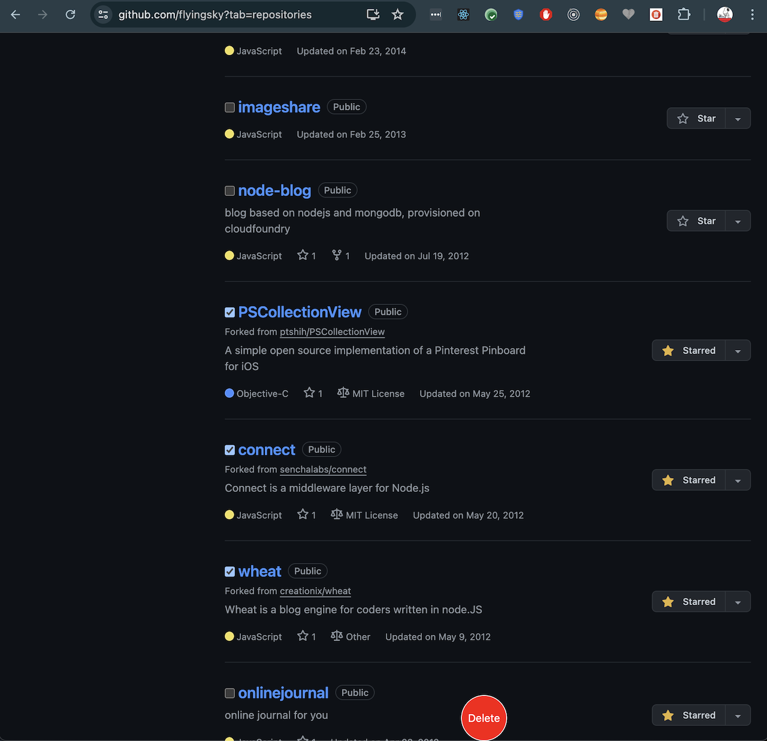Open the Chrome profile avatar

pos(725,14)
